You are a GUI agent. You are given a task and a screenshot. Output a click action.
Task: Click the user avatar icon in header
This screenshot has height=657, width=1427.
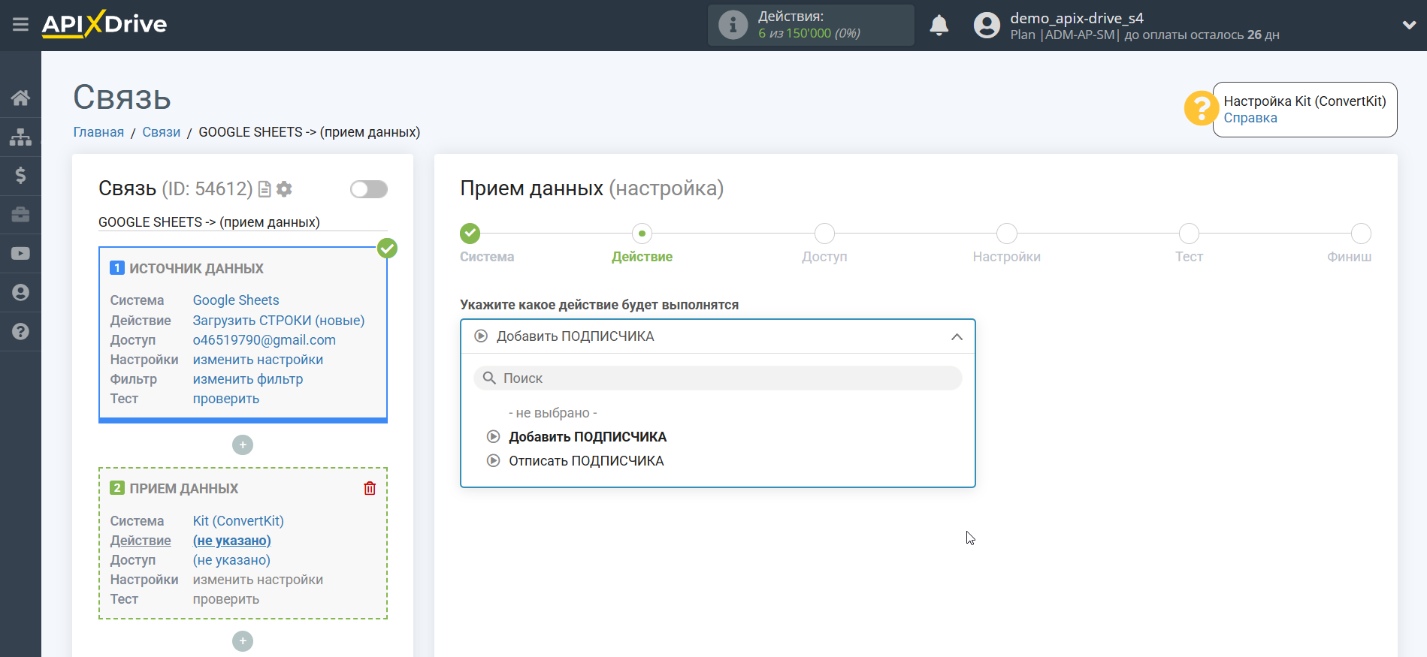987,25
